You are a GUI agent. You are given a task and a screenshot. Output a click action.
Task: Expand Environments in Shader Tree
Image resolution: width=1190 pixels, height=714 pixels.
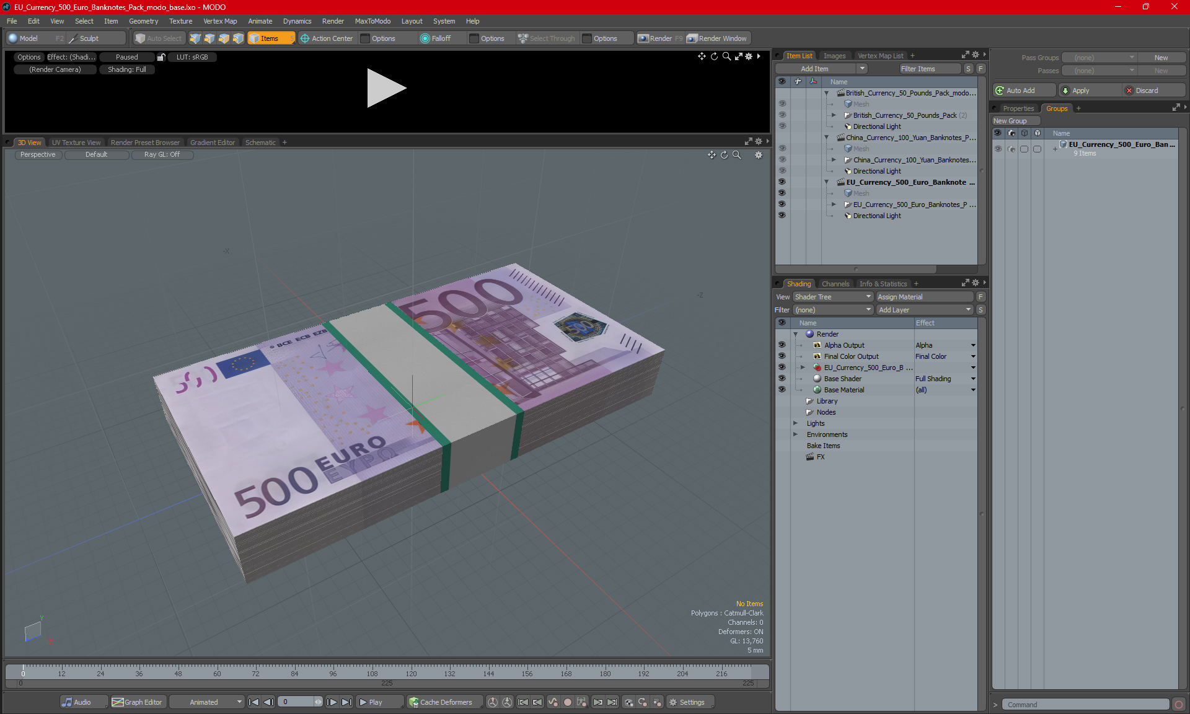coord(795,434)
